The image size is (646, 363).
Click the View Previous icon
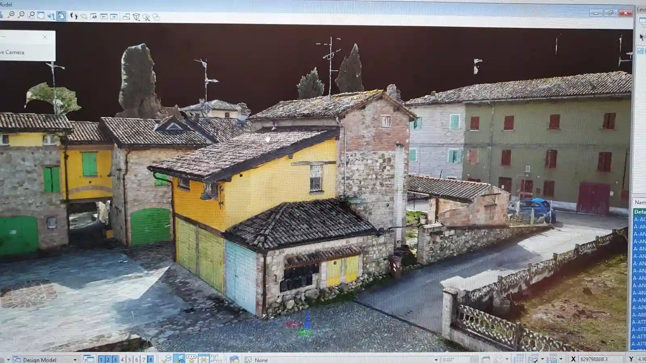[104, 17]
